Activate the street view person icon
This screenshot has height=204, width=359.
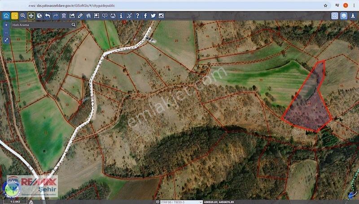tap(353, 16)
